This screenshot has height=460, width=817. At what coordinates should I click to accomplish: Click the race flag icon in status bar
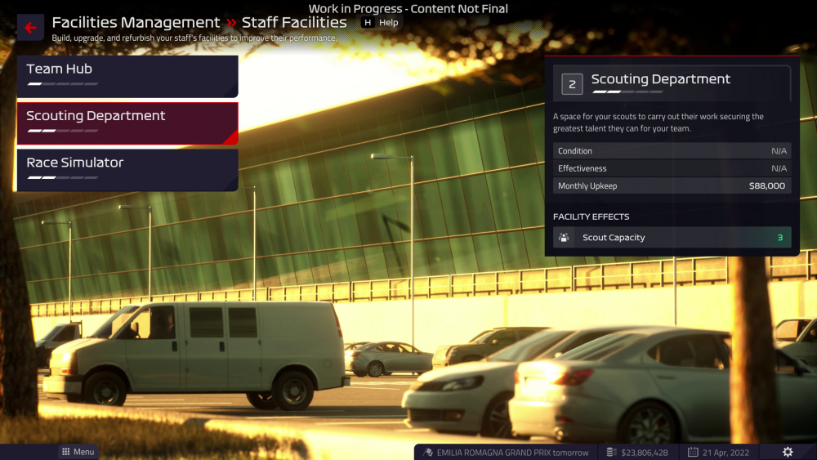pyautogui.click(x=428, y=452)
